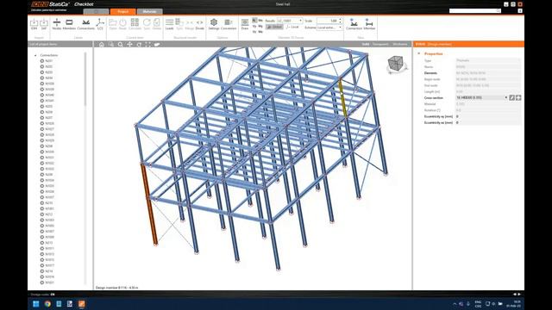Click the search field in title bar
This screenshot has width=552, height=310.
tap(475, 11)
